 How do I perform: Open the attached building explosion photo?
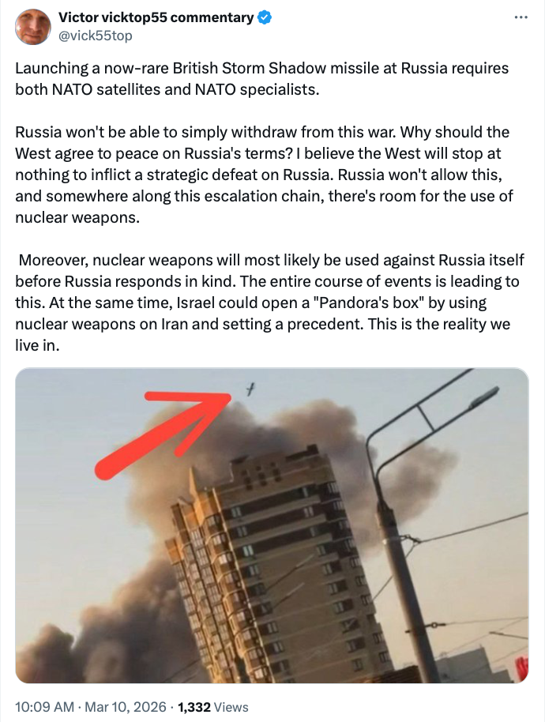[272, 525]
